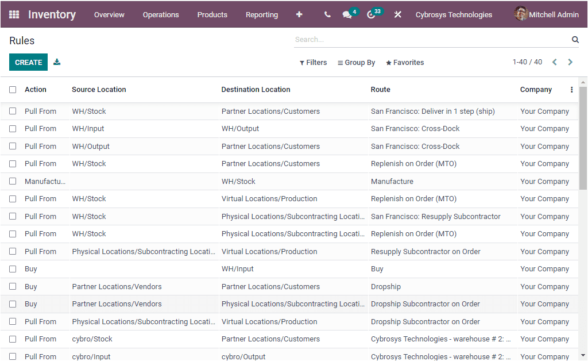
Task: Click the tools wrench icon
Action: pos(397,14)
